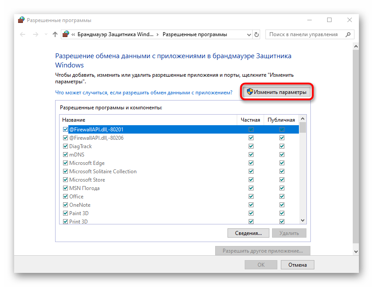Toggle MSN Погода enabled checkbox
373x287 pixels.
tap(65, 188)
